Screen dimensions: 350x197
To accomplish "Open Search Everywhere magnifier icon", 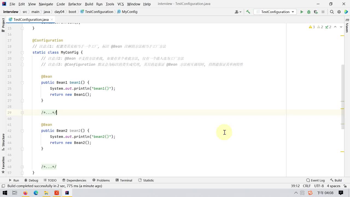I will (x=332, y=12).
